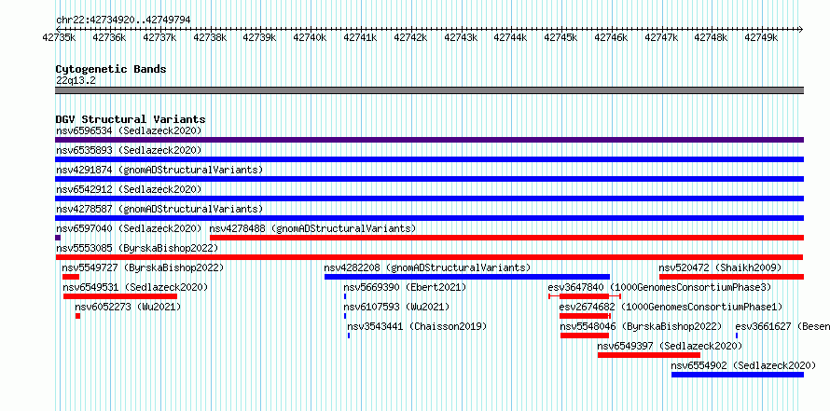Open nsv6549397 (Sedlazeck2020) label

(x=671, y=346)
